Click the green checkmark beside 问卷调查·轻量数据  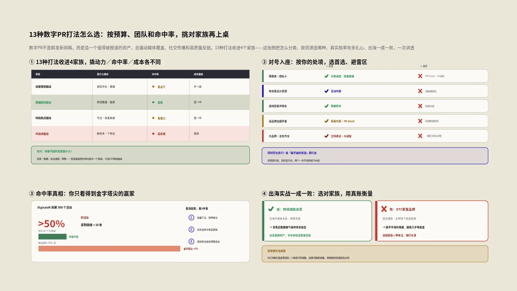[326, 76]
